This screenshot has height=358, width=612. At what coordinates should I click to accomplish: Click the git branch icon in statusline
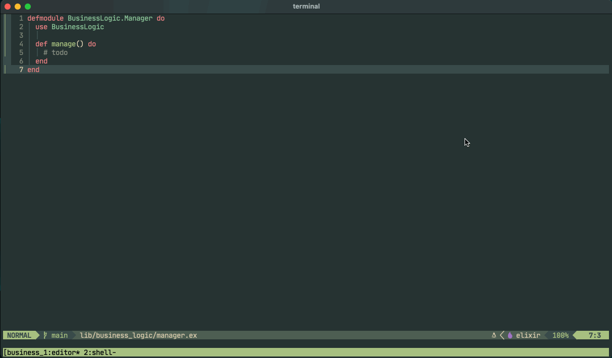(45, 335)
